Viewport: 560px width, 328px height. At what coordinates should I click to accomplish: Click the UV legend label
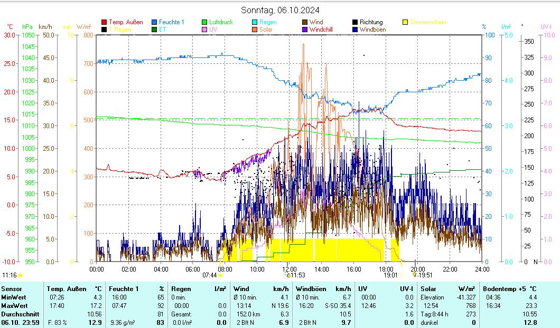pyautogui.click(x=213, y=30)
